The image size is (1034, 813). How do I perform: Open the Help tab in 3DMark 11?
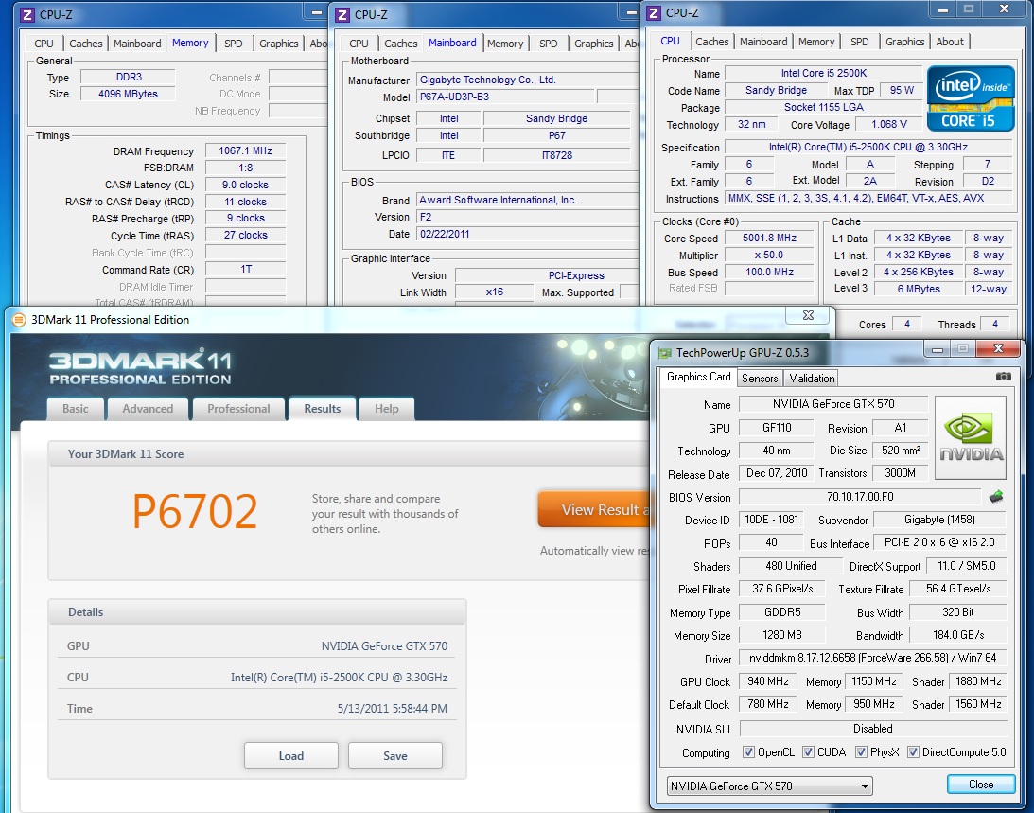pos(386,409)
